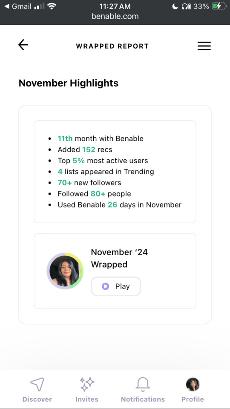Tap the November '24 Wrapped title

tap(119, 258)
